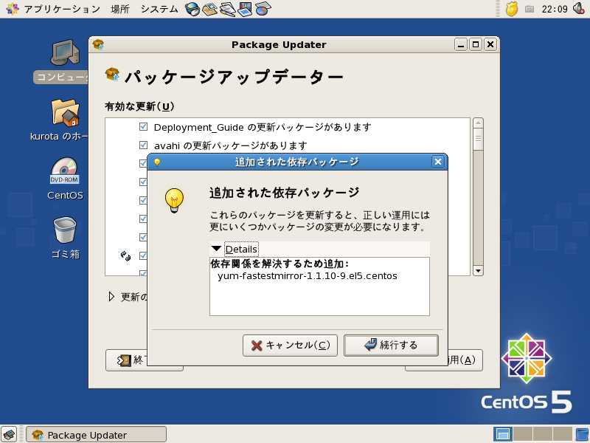Expand the 更新の details triangle
Screen dimensions: 590x443
[111, 297]
